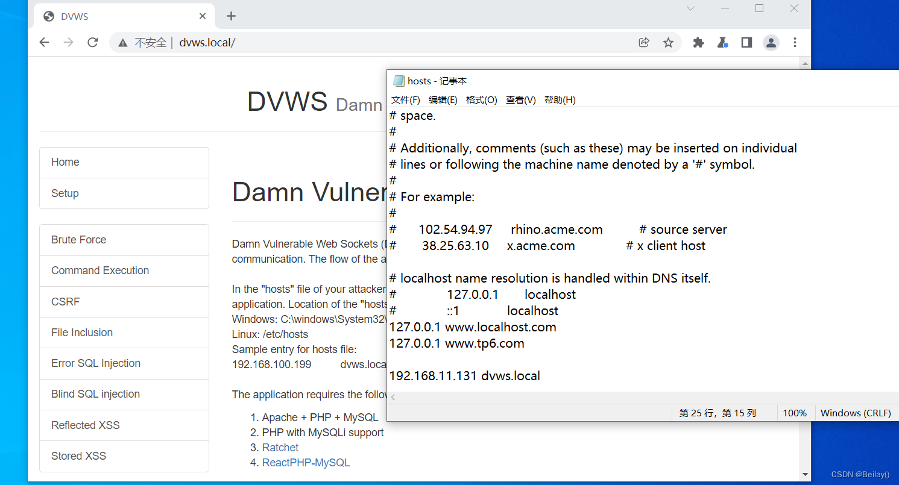Open File Inclusion page
899x485 pixels.
(124, 333)
